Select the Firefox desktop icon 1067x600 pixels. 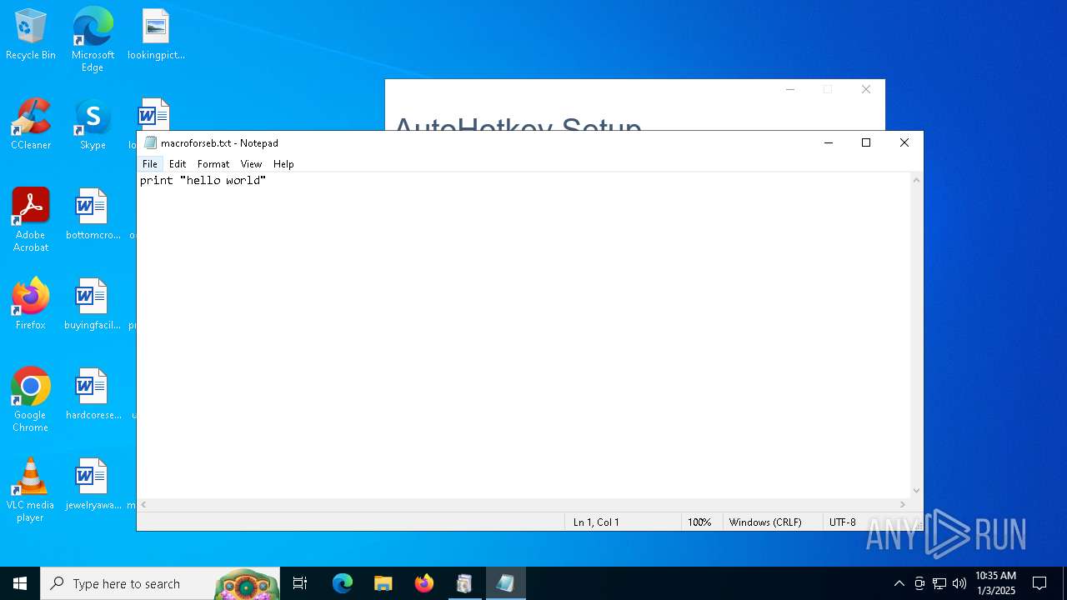(x=31, y=304)
